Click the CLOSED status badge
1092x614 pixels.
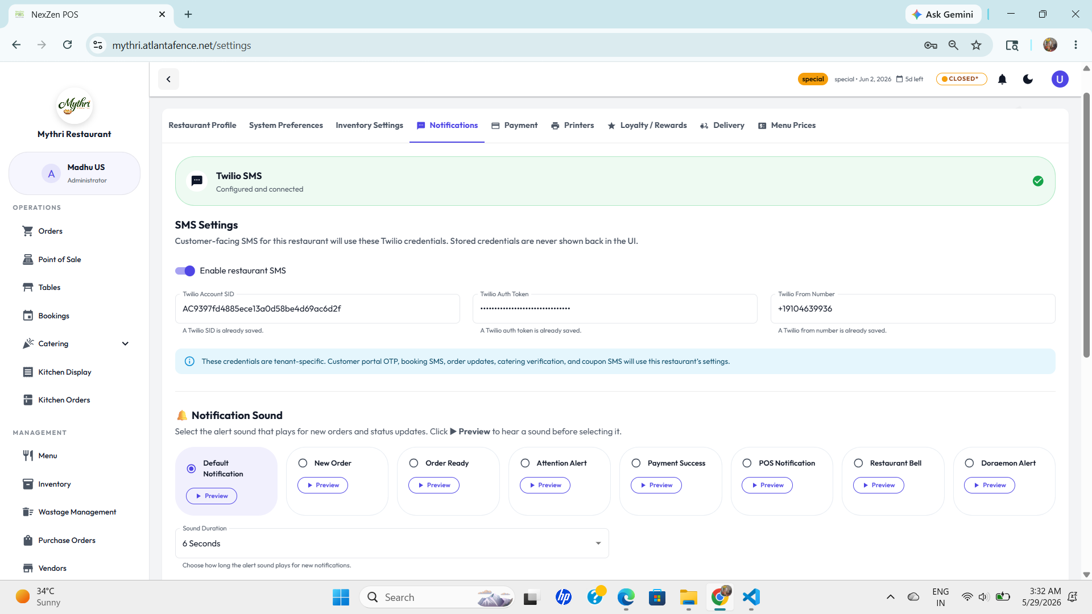tap(961, 79)
